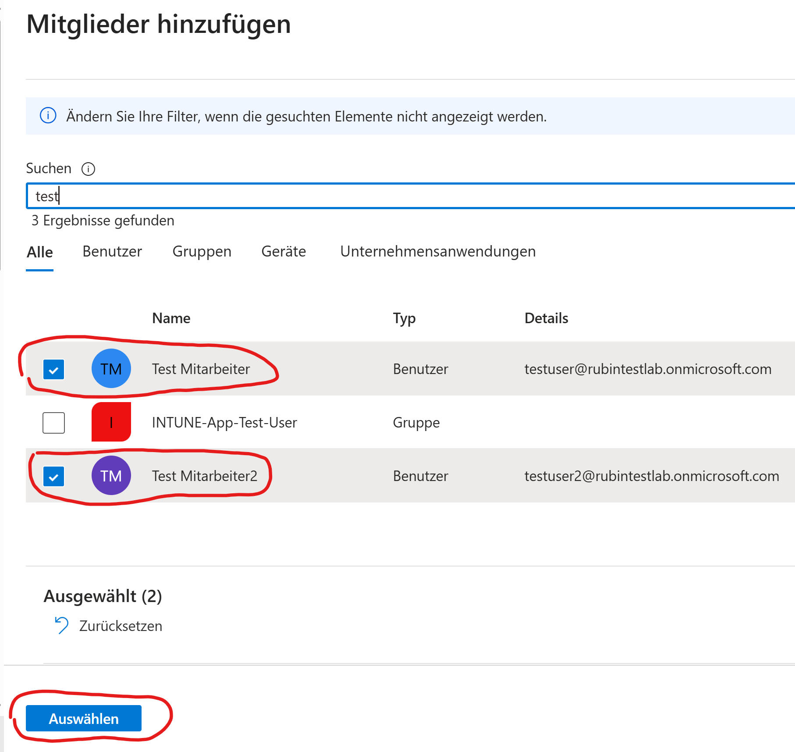
Task: Click the info icon next to Suchen
Action: click(88, 169)
